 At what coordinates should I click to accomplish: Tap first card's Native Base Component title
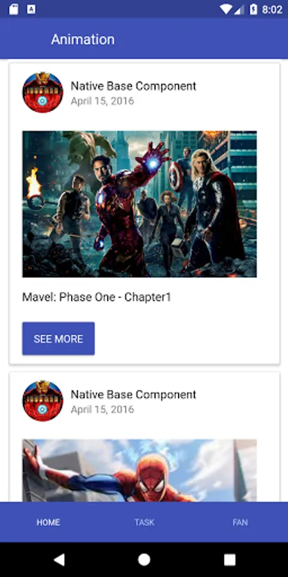click(133, 86)
